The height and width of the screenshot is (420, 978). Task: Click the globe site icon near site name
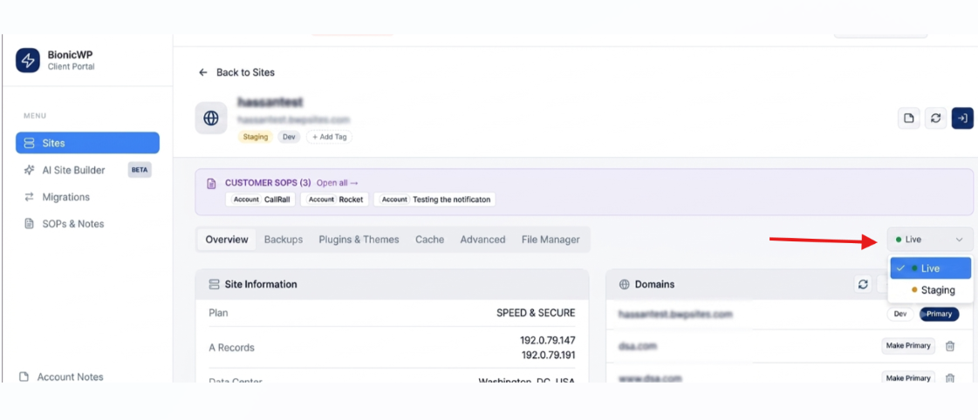point(211,119)
